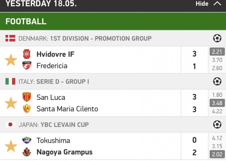Collapse yesterday's section with Hide chevron
Screen dimensions: 226x161
click(217, 4)
